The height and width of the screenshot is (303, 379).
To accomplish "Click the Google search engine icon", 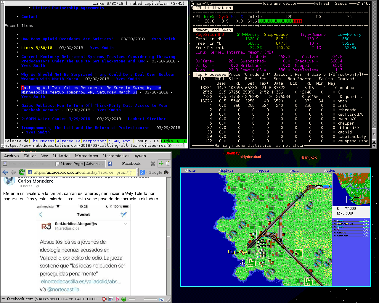I will click(142, 172).
